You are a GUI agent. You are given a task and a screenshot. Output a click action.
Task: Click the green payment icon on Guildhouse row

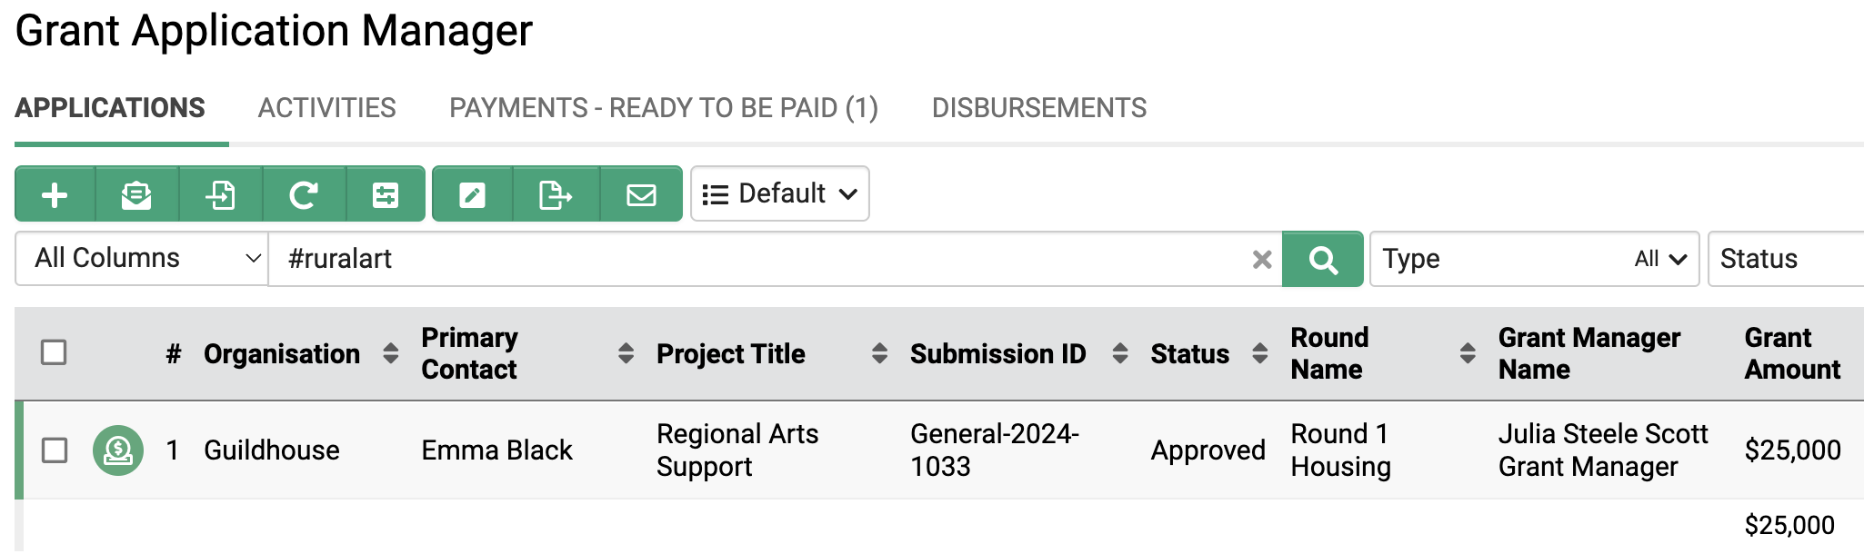(118, 450)
